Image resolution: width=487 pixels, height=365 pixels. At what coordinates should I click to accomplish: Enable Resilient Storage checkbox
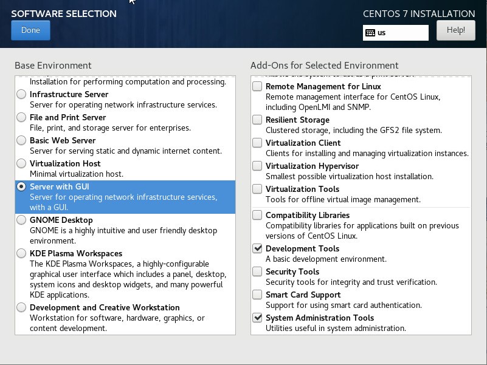coord(257,120)
